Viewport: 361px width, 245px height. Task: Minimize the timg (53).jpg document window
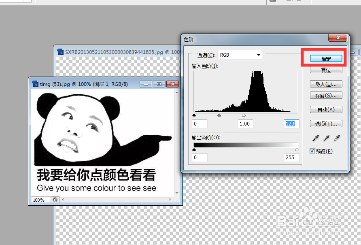click(146, 84)
